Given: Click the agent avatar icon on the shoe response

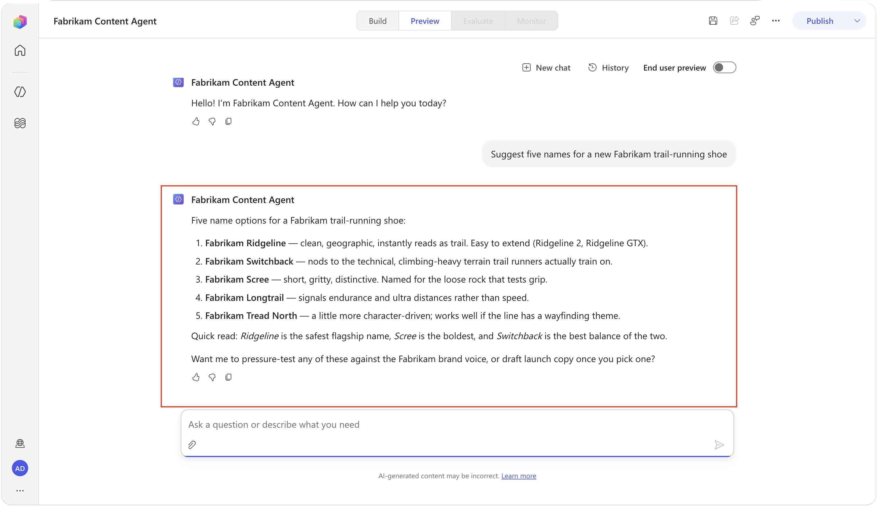Looking at the screenshot, I should [x=178, y=199].
